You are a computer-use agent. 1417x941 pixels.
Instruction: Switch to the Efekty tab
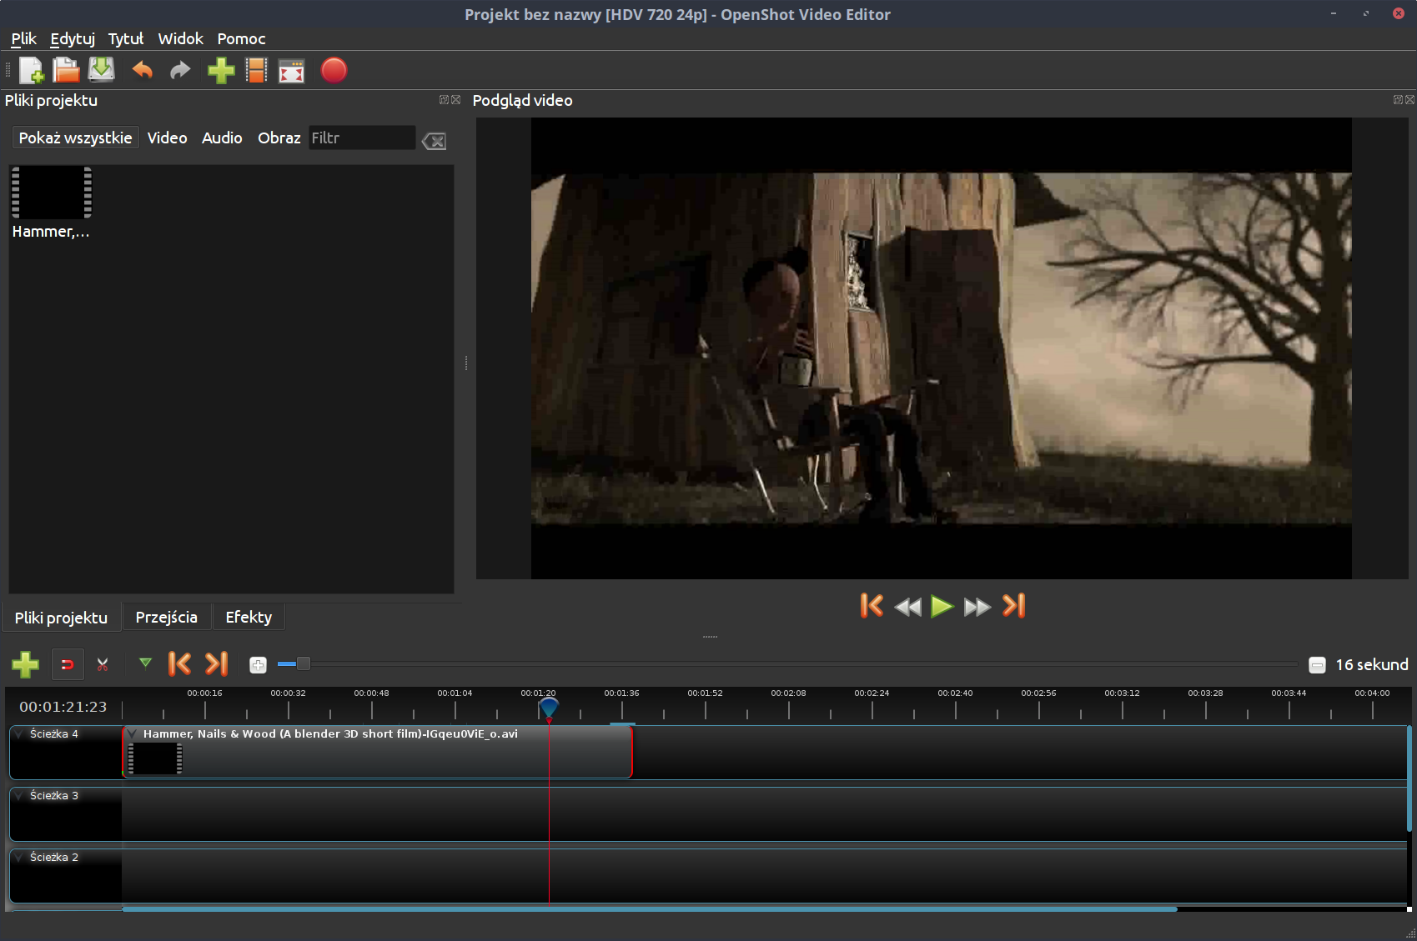click(249, 618)
